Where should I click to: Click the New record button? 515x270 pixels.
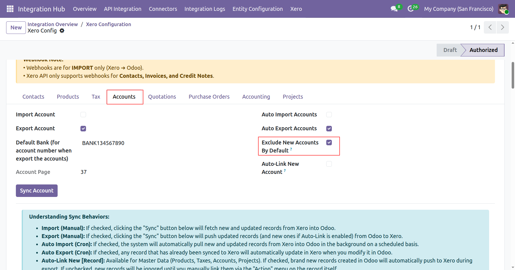16,27
